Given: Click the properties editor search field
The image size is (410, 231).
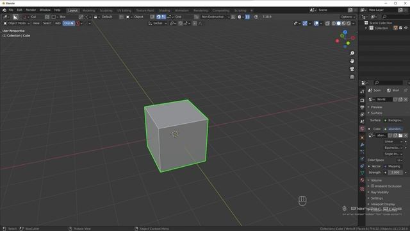Looking at the screenshot, I should [389, 83].
